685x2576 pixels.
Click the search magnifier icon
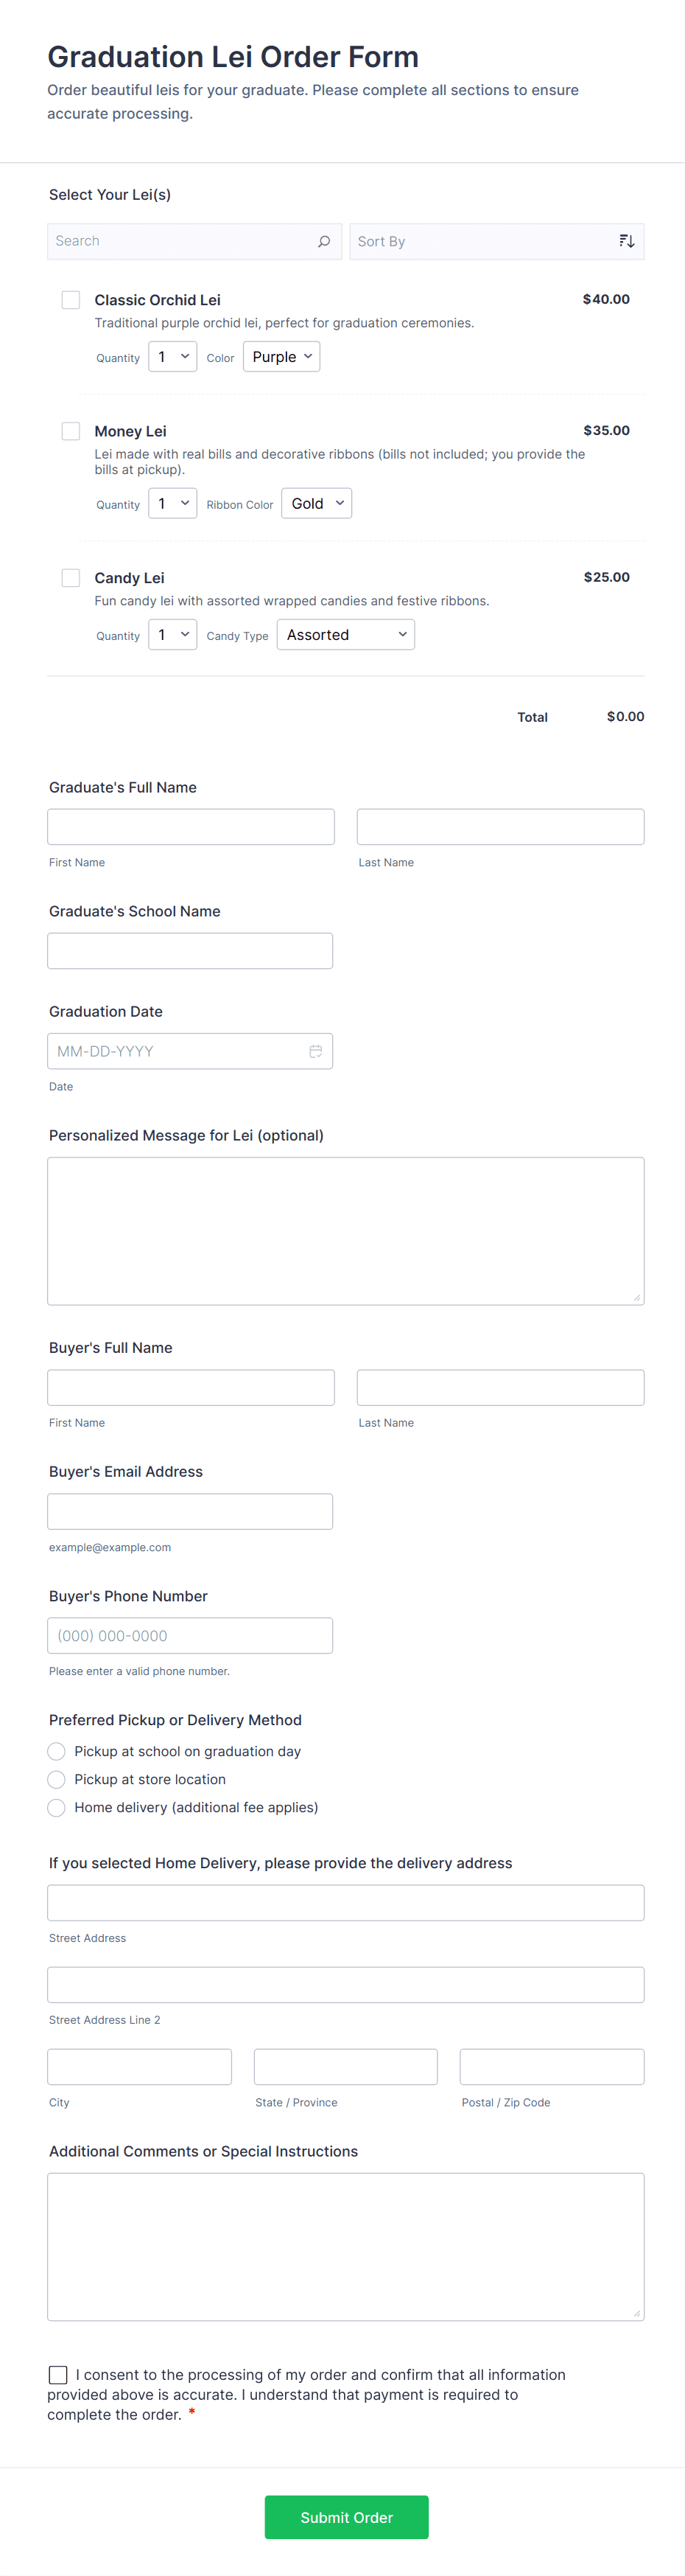click(323, 242)
